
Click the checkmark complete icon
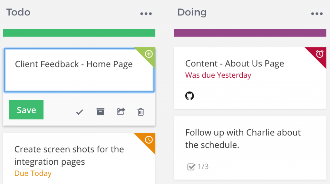tap(80, 112)
